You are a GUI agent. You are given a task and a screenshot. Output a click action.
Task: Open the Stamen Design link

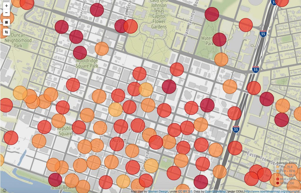coord(158,191)
